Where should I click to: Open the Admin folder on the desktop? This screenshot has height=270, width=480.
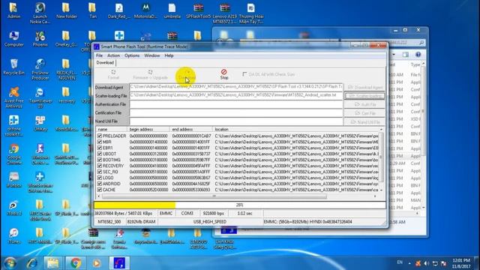[13, 10]
